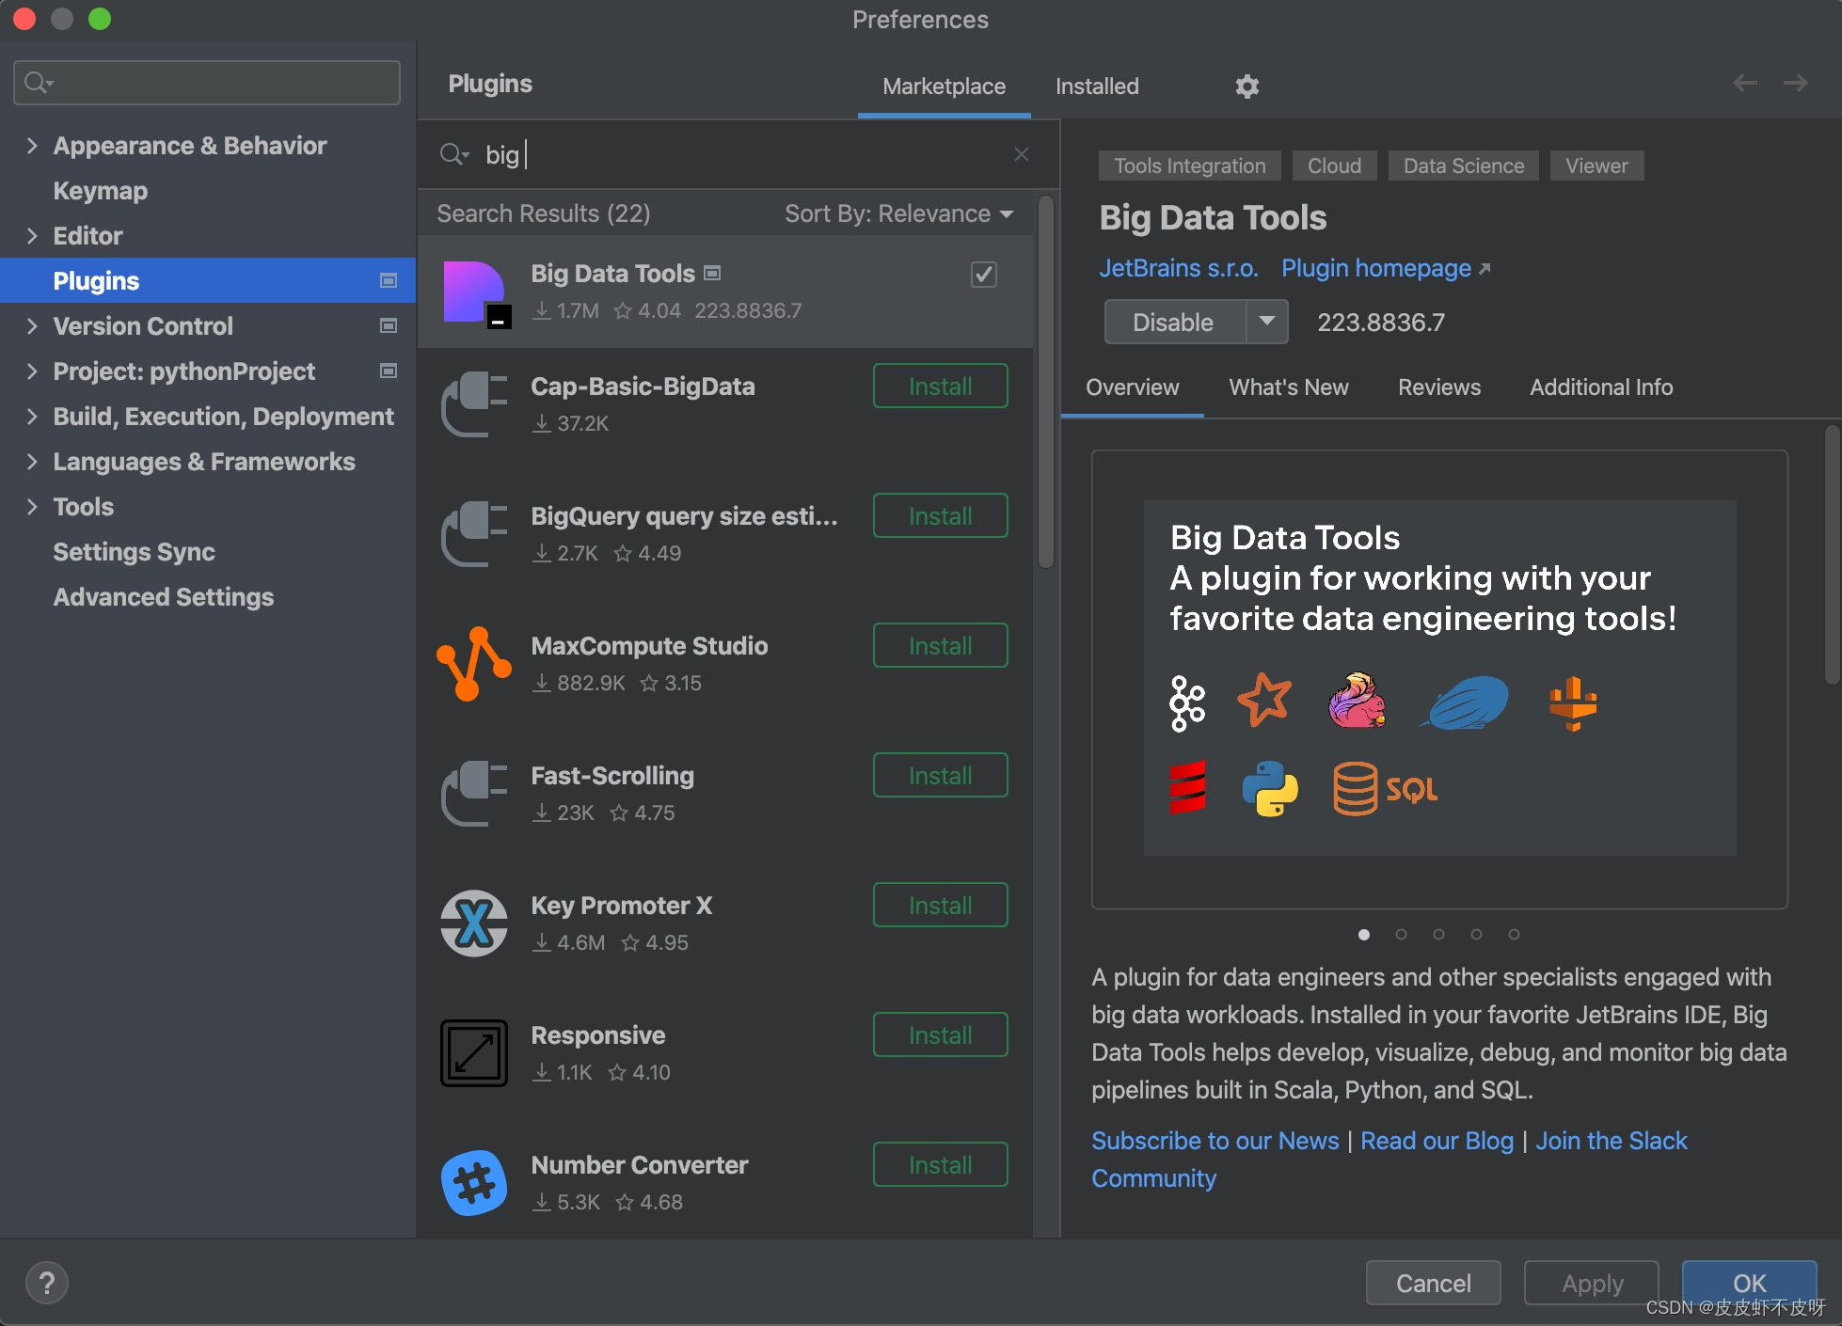Click the help question mark button

47,1283
